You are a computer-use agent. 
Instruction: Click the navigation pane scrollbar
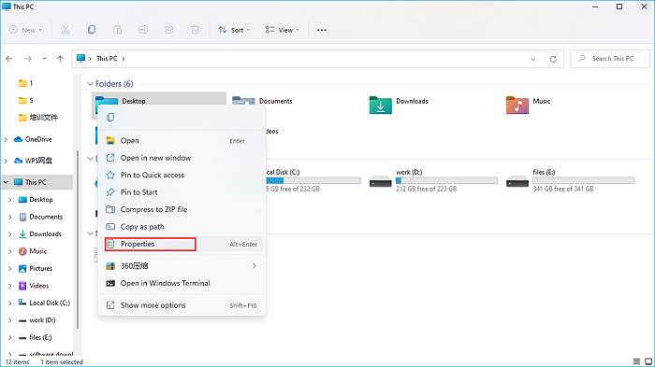coord(78,240)
